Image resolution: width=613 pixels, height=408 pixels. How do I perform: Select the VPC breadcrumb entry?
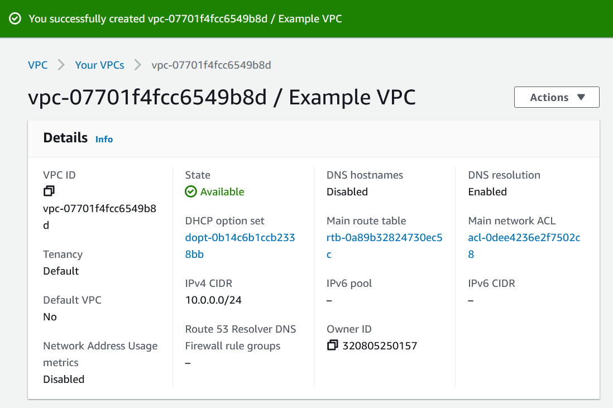click(x=37, y=65)
